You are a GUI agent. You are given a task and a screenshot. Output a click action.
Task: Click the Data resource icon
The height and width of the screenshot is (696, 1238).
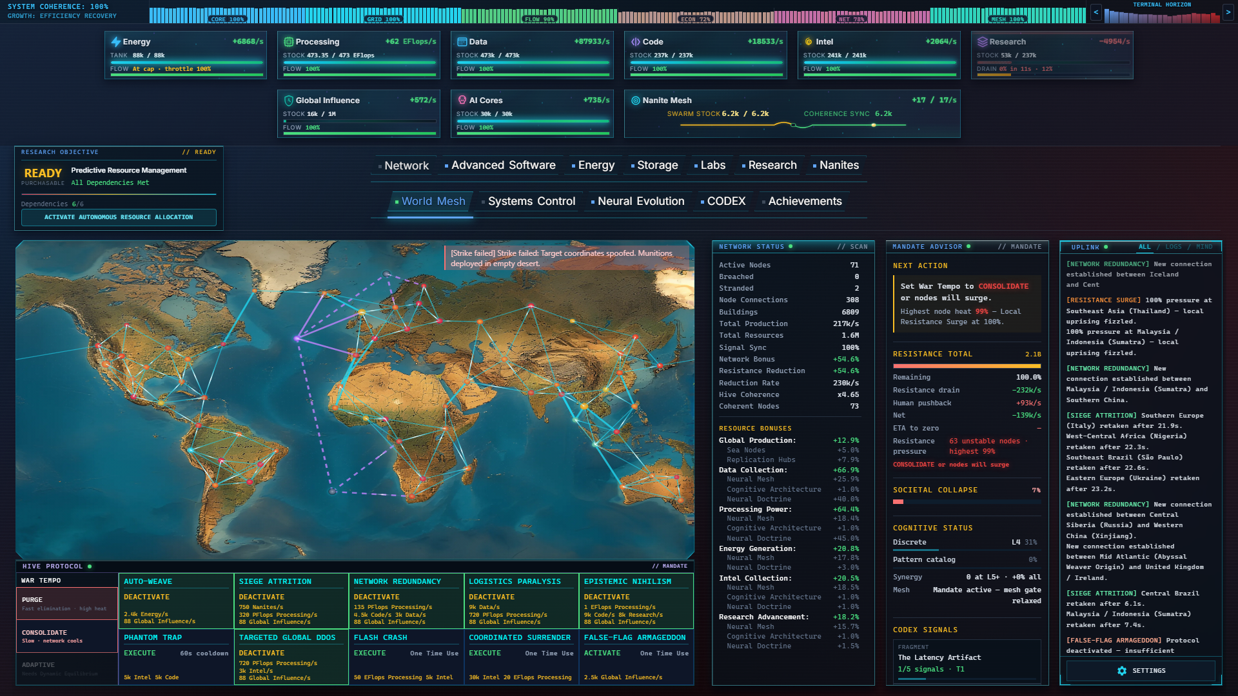[462, 42]
